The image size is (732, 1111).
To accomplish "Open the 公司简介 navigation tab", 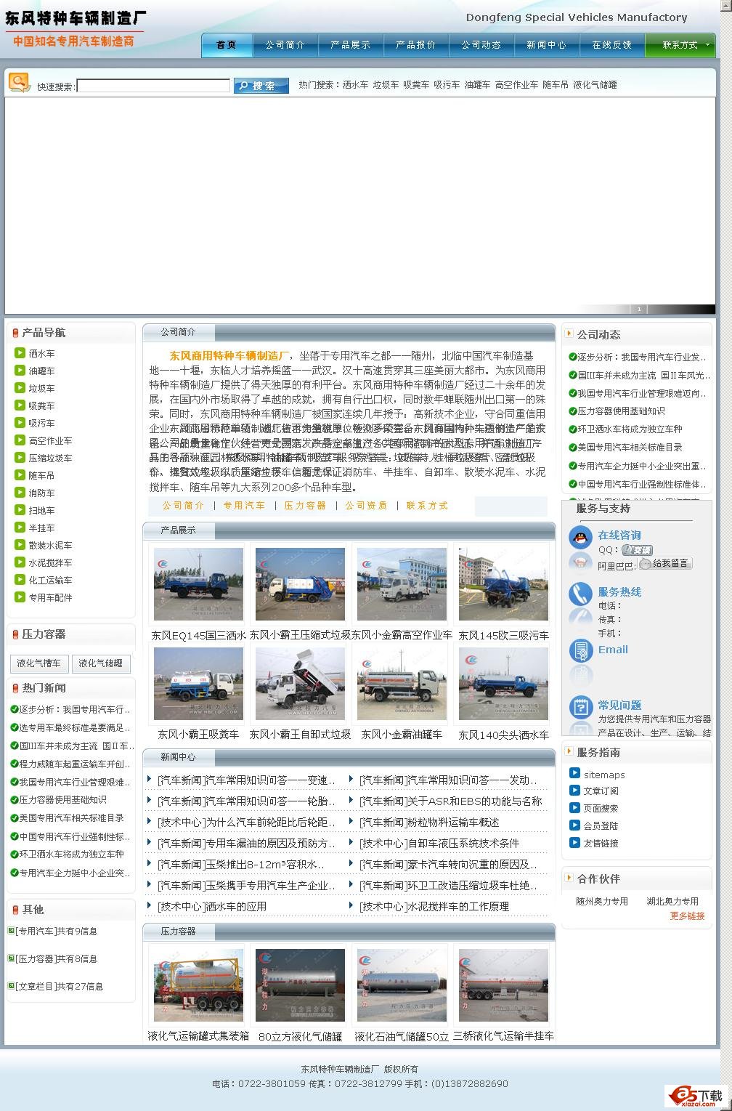I will [x=285, y=45].
